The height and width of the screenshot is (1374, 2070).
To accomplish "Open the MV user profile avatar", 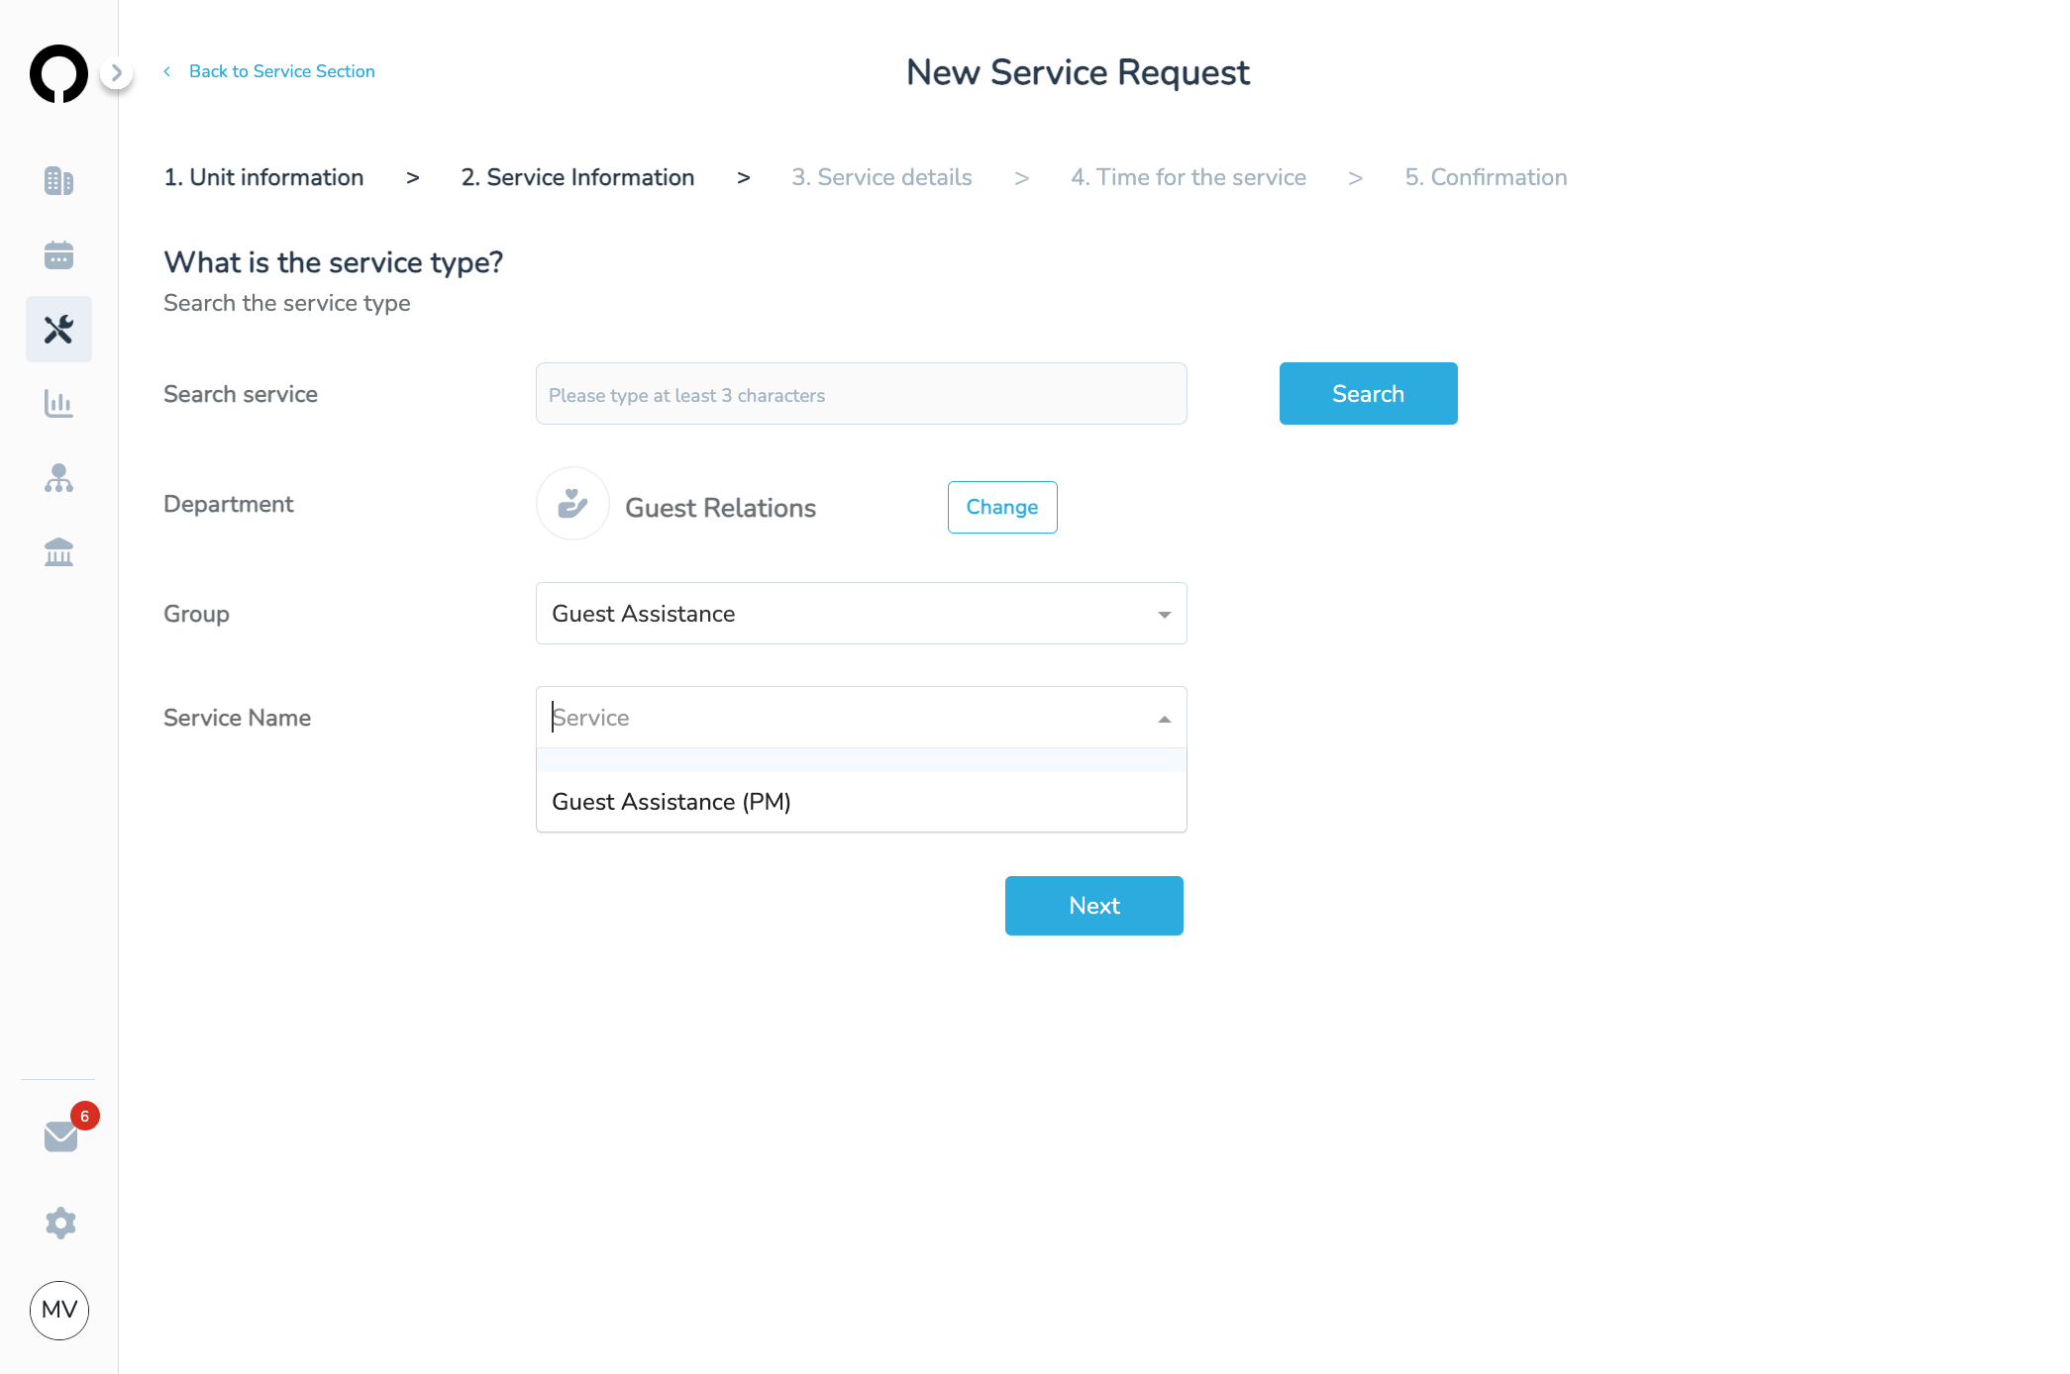I will click(59, 1310).
